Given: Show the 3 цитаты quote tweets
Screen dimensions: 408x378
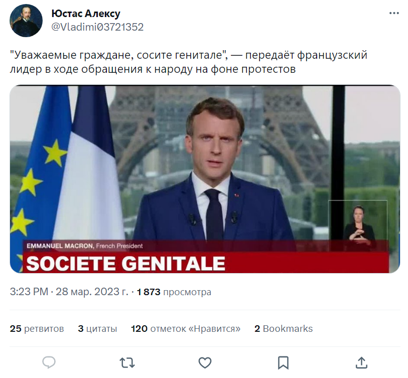Looking at the screenshot, I should click(97, 329).
